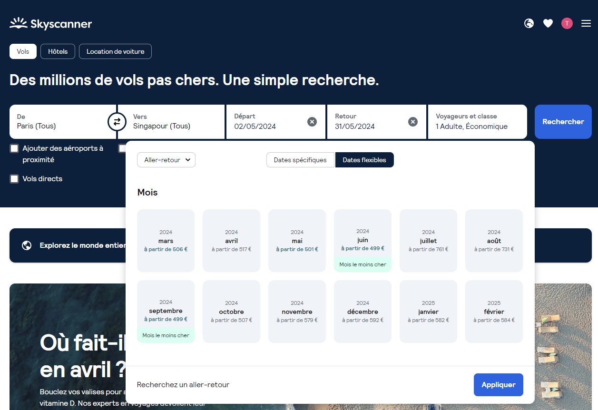This screenshot has height=410, width=598.
Task: Open saved favorites heart icon
Action: point(548,23)
